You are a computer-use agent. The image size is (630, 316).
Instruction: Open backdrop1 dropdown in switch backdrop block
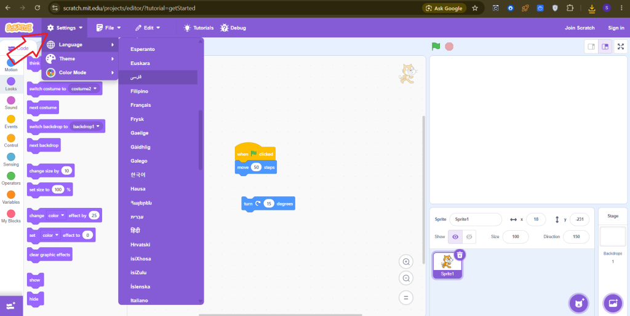point(86,126)
